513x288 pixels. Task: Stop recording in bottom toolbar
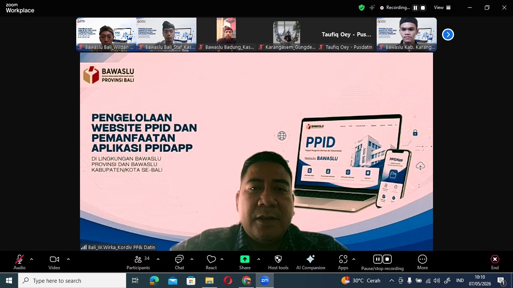(x=387, y=259)
